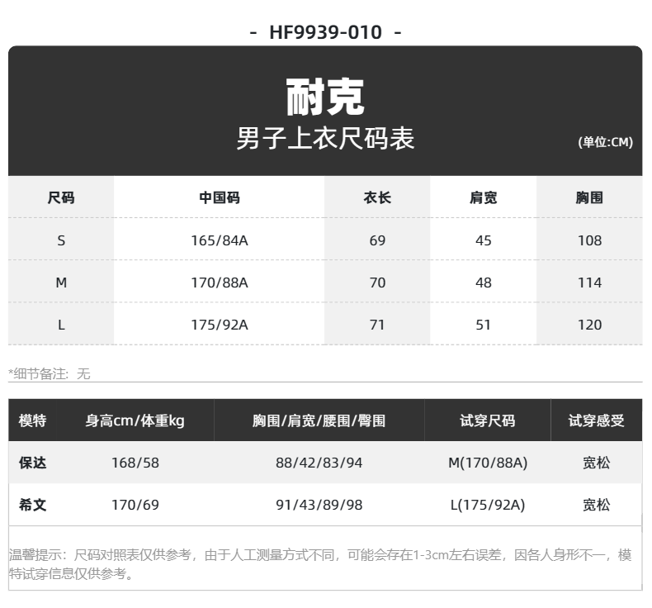This screenshot has height=608, width=652.
Task: Click the 模特 column header
Action: point(32,420)
